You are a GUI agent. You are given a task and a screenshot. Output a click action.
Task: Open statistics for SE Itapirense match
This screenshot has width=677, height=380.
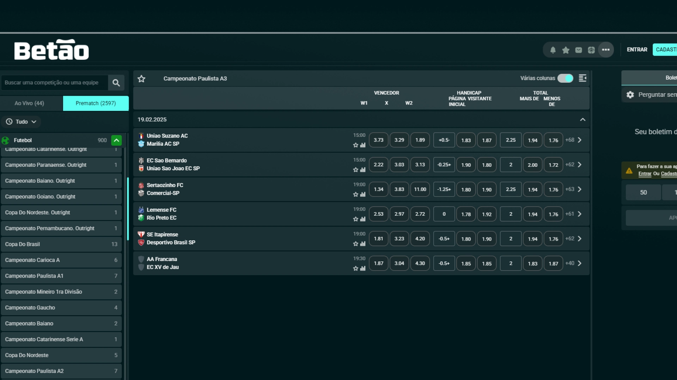[363, 243]
